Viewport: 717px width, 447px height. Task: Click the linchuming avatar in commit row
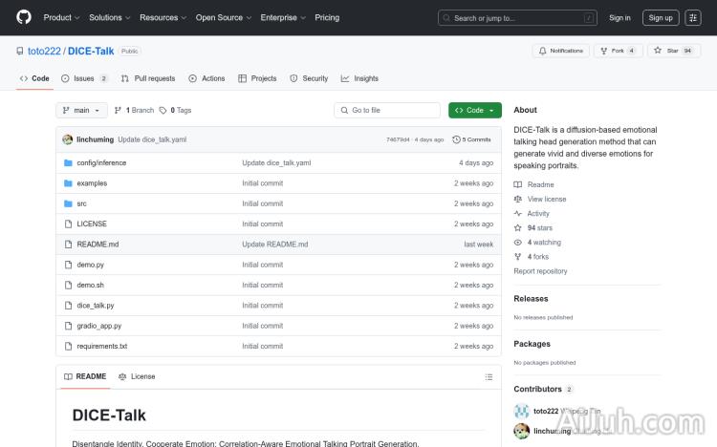pos(68,139)
